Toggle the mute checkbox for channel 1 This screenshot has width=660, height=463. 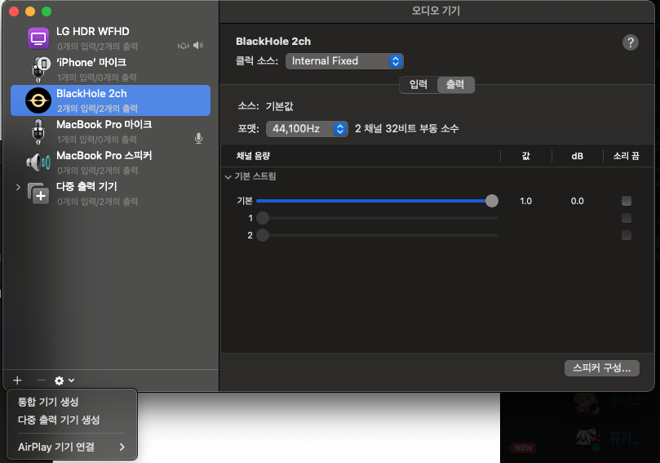tap(627, 218)
